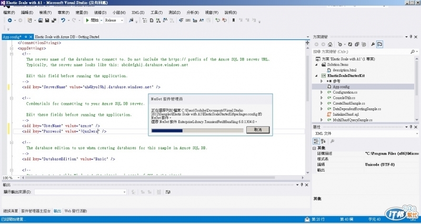Click the editor horizontal scrollbar

click(x=151, y=178)
